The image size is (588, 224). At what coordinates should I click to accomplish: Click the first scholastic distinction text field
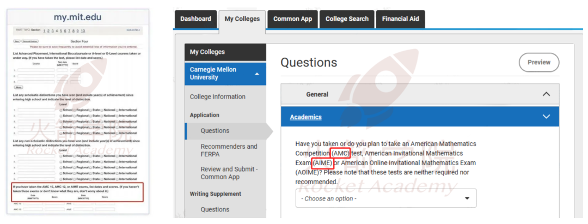click(x=36, y=110)
